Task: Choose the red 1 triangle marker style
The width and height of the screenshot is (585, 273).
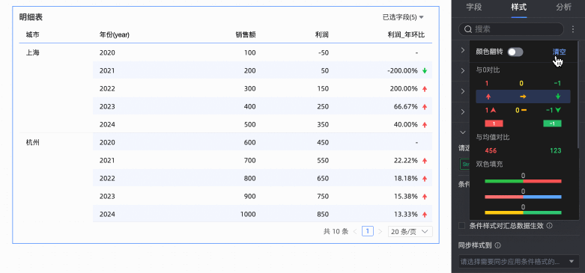Action: point(490,110)
